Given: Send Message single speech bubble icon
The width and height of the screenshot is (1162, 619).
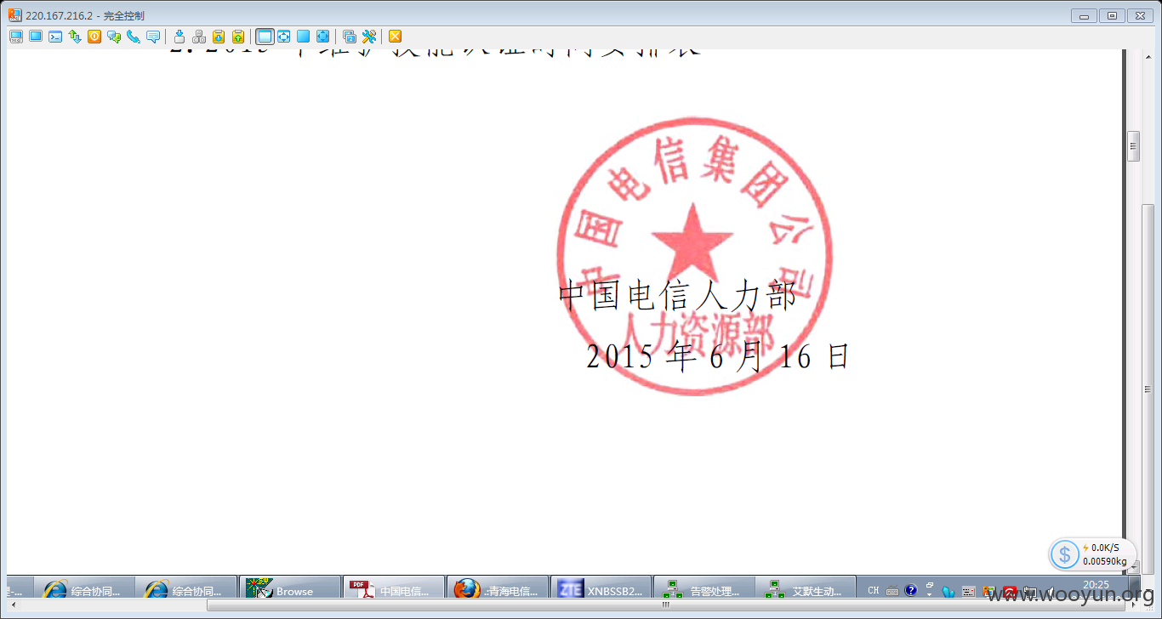Looking at the screenshot, I should click(153, 37).
